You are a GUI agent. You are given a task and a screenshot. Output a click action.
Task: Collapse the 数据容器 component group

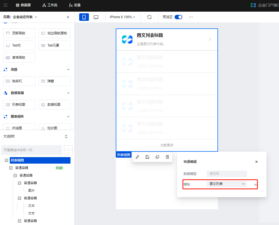(68, 93)
